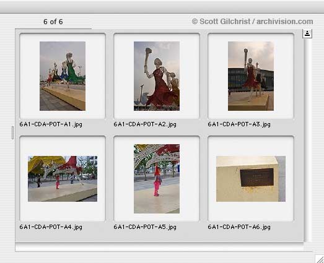324x263 pixels.
Task: Click the filename label 6A1-CDA-POT-A4.jpg
Action: pos(51,227)
